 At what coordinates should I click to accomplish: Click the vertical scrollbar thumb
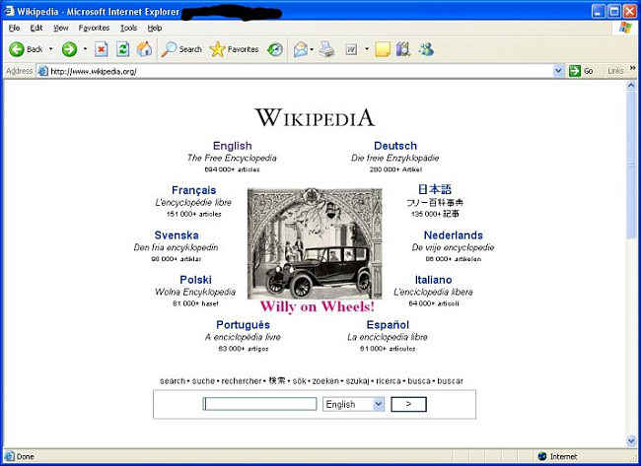click(631, 165)
